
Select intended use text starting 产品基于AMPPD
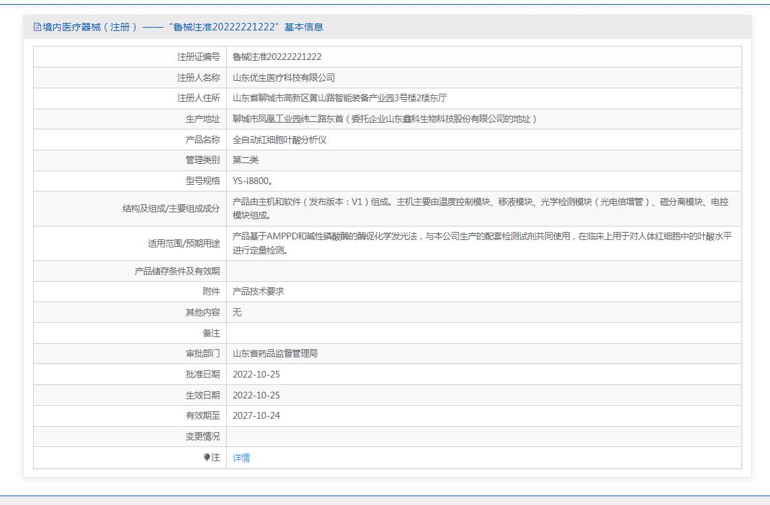pyautogui.click(x=483, y=243)
